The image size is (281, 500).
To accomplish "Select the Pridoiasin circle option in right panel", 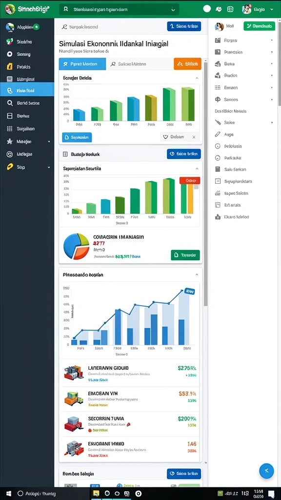I will point(218,146).
